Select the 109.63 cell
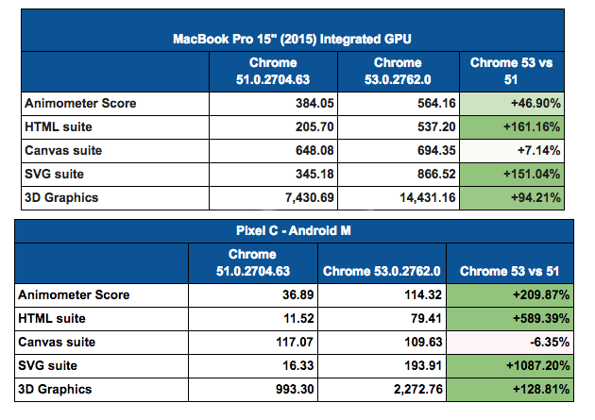Screen dimensions: 595x420 (382, 343)
